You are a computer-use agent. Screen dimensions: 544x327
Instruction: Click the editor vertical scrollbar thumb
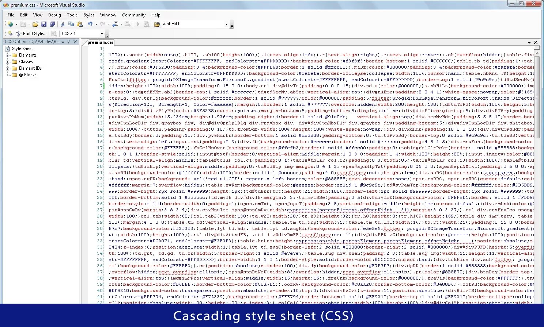click(537, 97)
